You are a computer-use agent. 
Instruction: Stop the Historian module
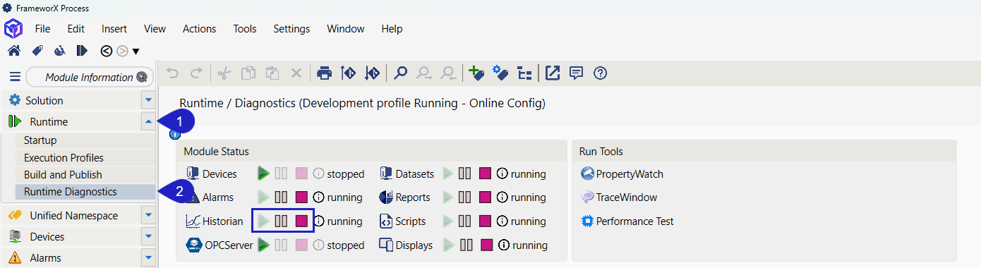click(301, 221)
